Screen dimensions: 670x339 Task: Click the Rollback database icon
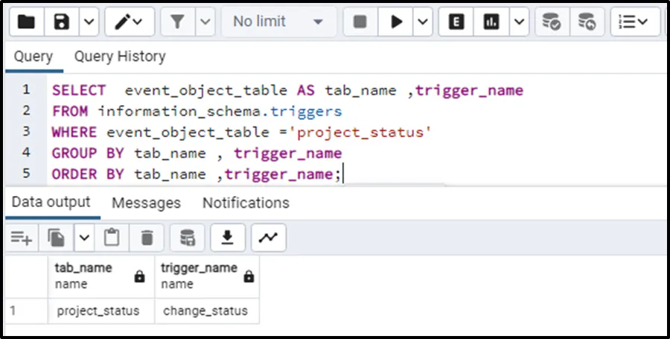pos(587,22)
